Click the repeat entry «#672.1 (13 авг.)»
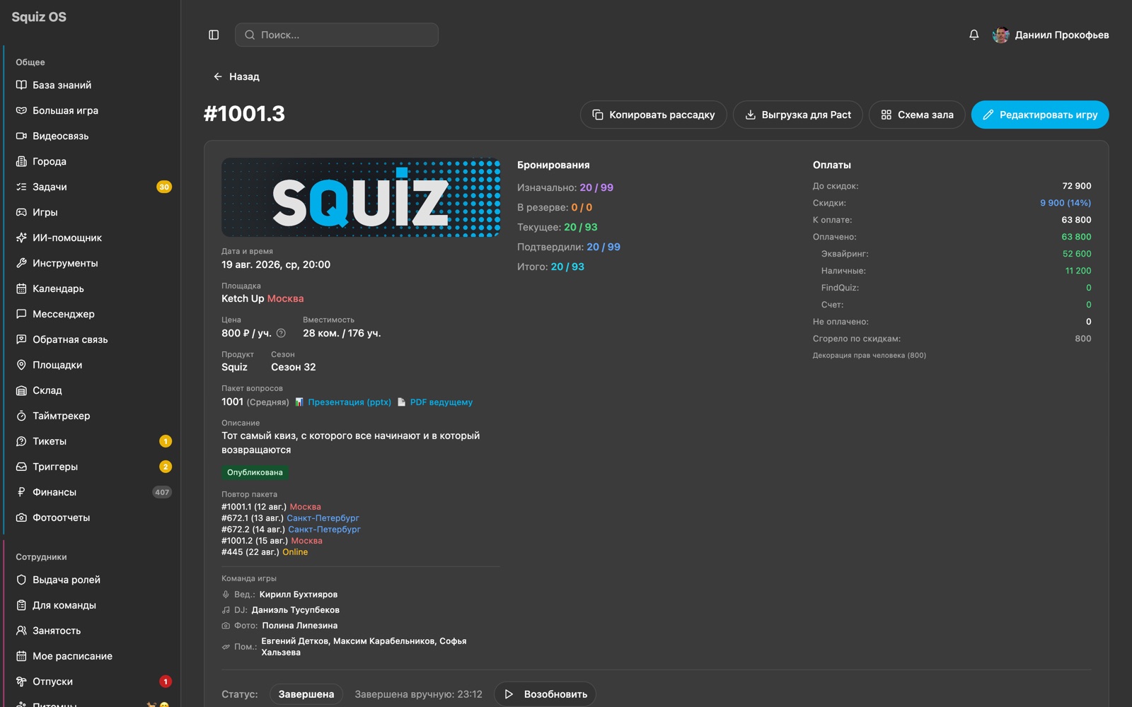Viewport: 1132px width, 707px height. [253, 518]
